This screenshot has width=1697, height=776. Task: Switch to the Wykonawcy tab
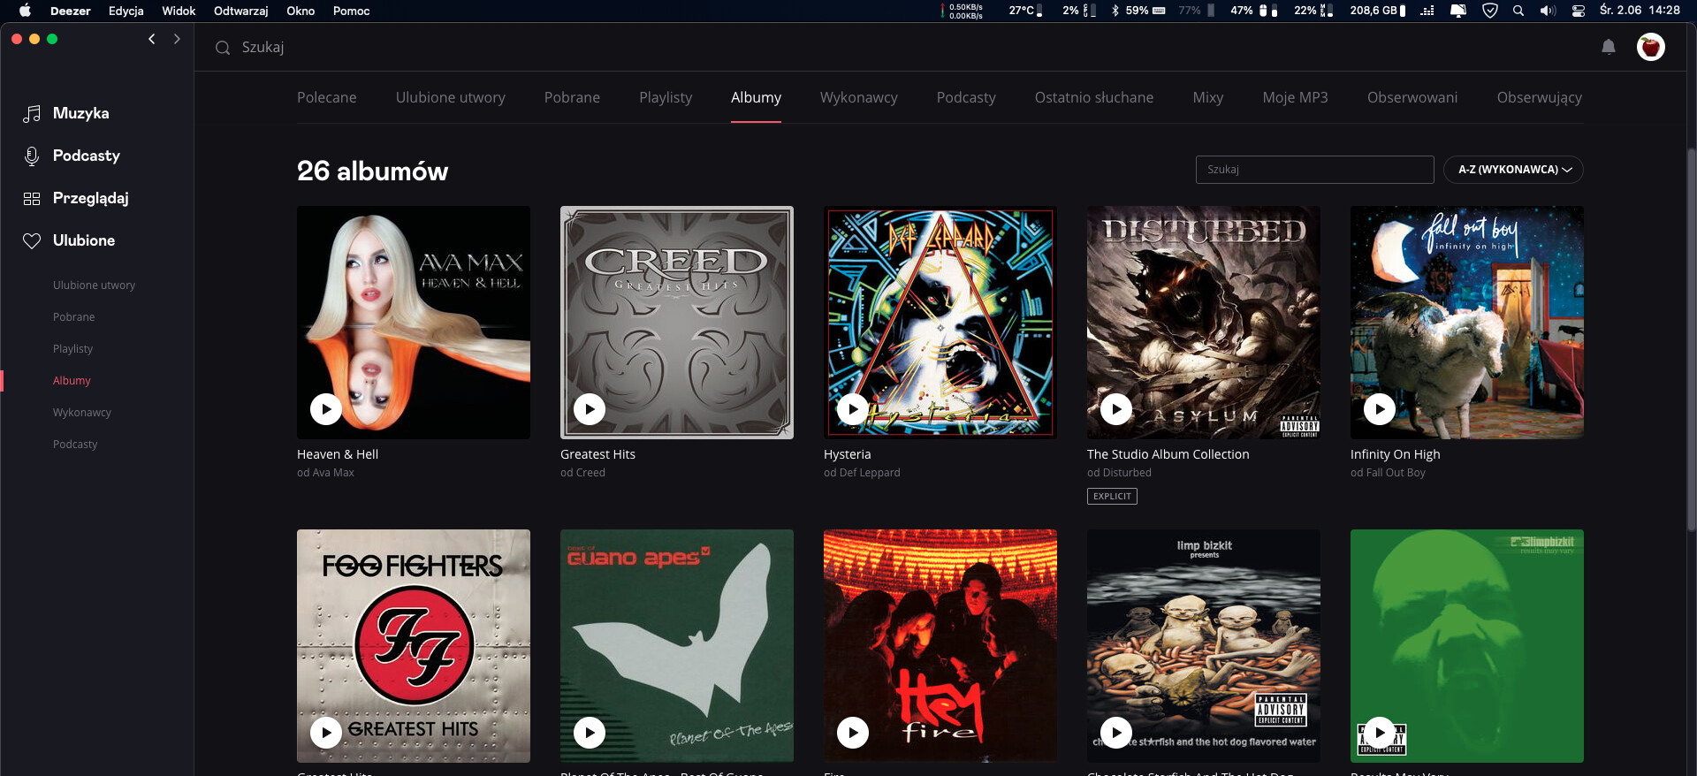[859, 97]
